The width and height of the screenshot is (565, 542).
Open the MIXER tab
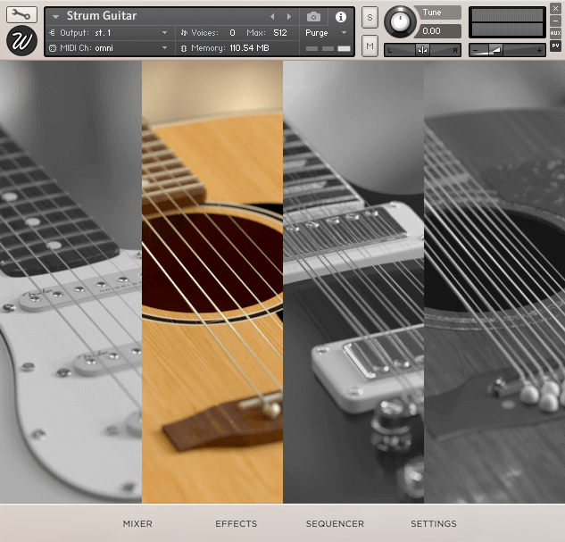click(x=137, y=523)
